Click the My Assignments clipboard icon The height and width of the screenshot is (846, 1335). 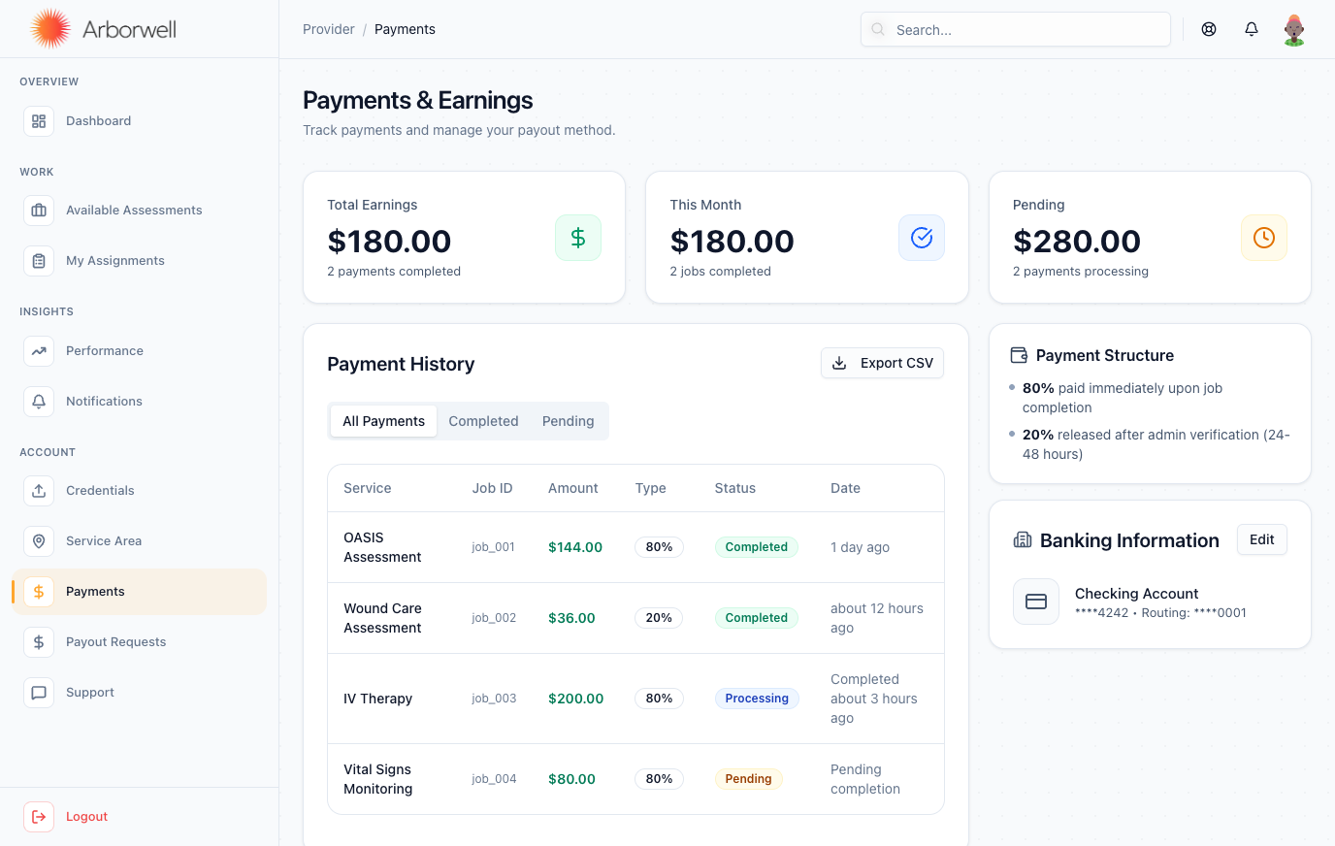tap(39, 261)
